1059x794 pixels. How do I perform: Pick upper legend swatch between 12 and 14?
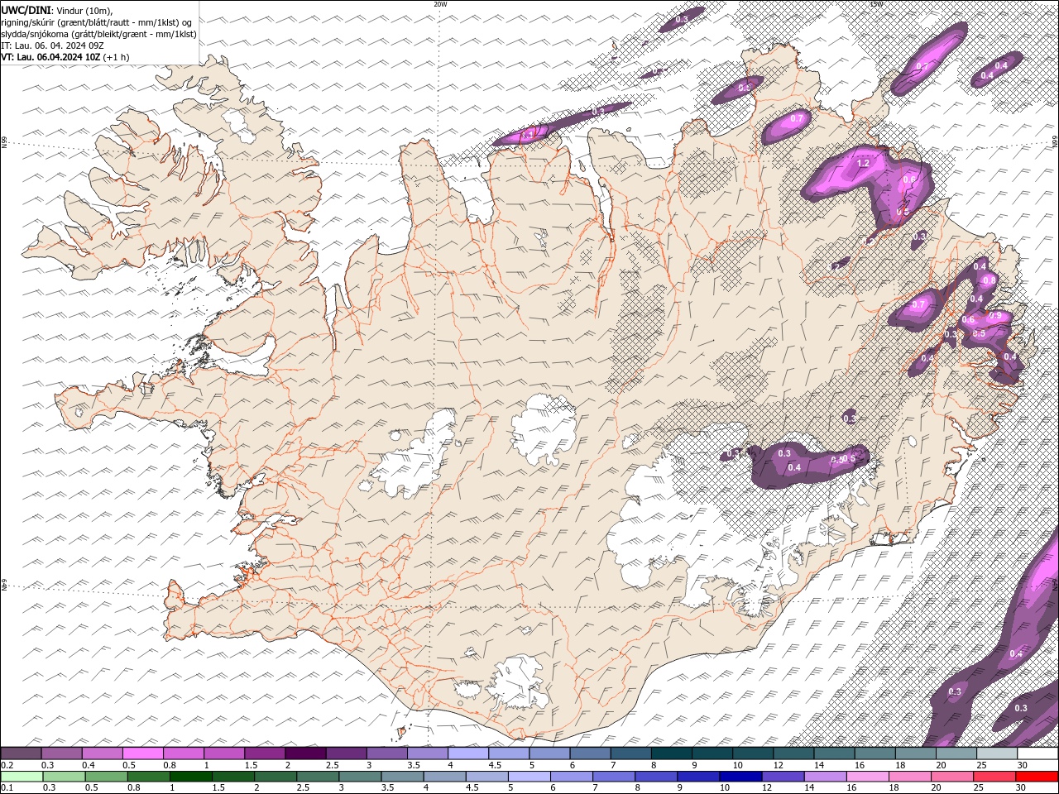[x=794, y=753]
